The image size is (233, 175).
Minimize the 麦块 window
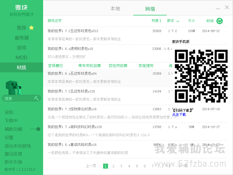coord(218,9)
